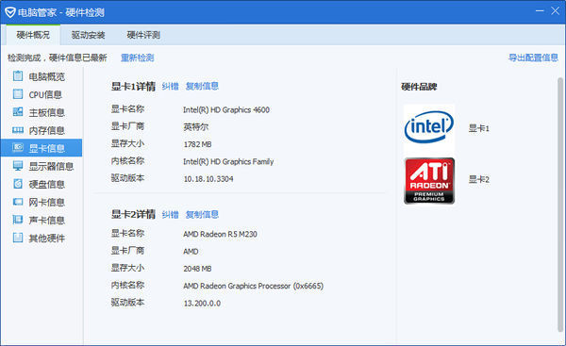Click the text Intel(R) HD Graphics Family
This screenshot has width=566, height=346.
coord(228,161)
